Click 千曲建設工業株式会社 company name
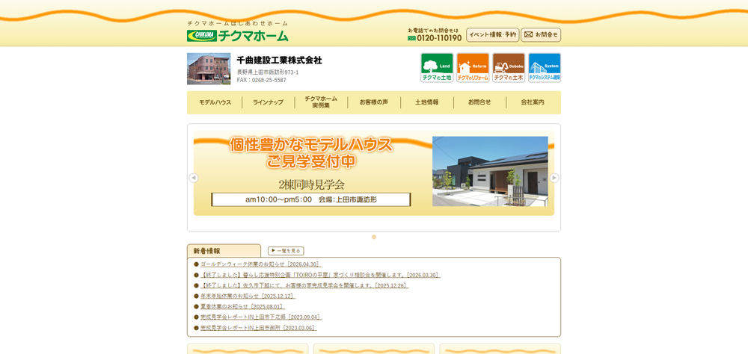 [280, 60]
